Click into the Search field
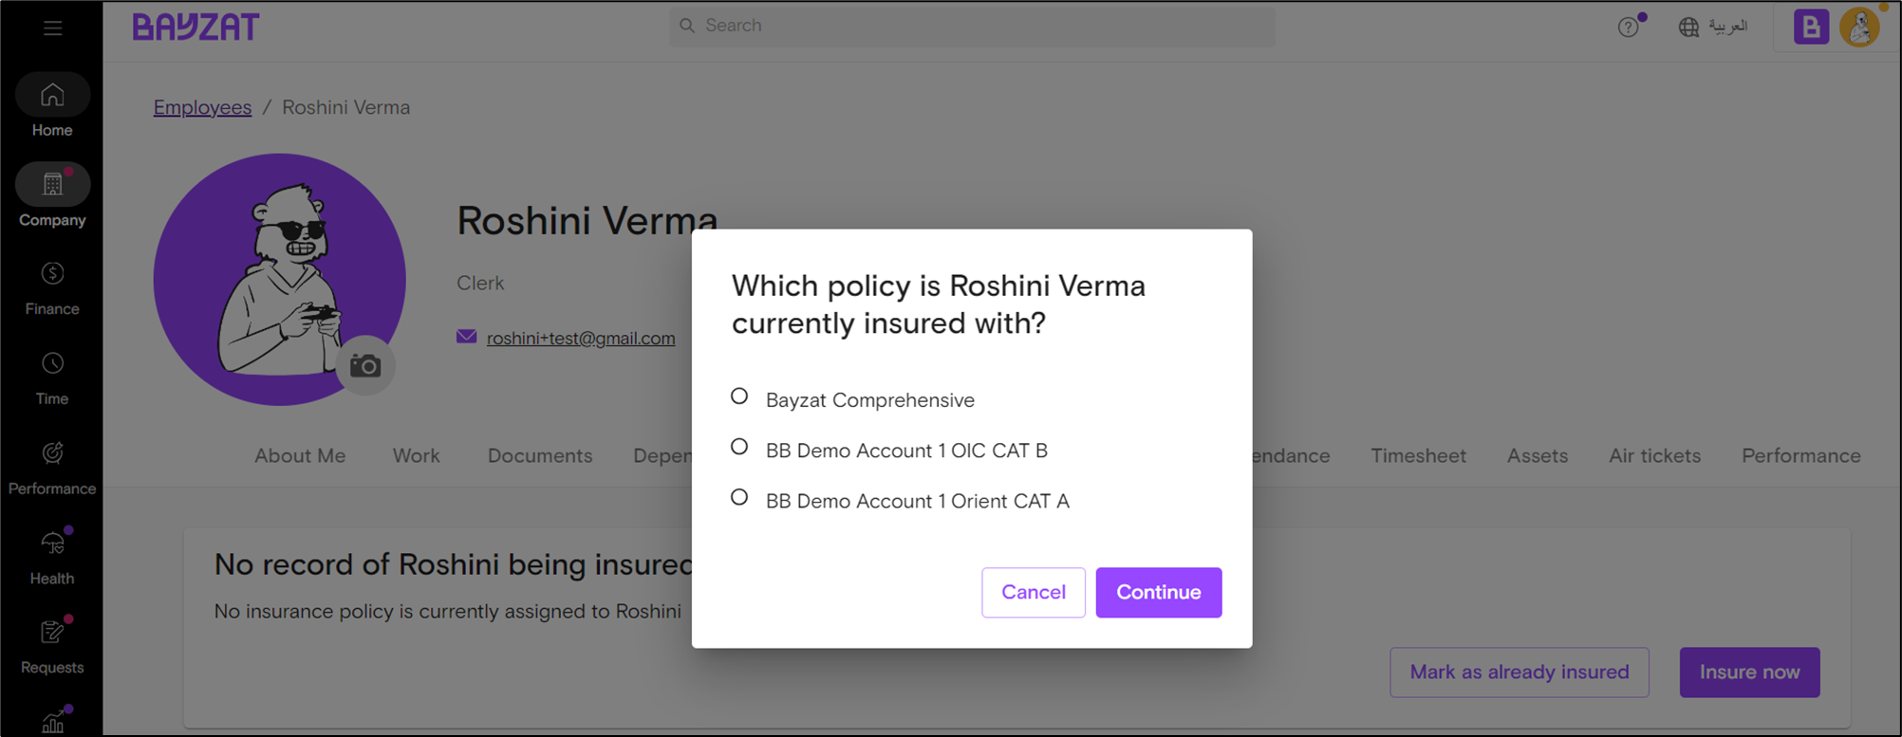This screenshot has height=737, width=1902. pyautogui.click(x=972, y=26)
